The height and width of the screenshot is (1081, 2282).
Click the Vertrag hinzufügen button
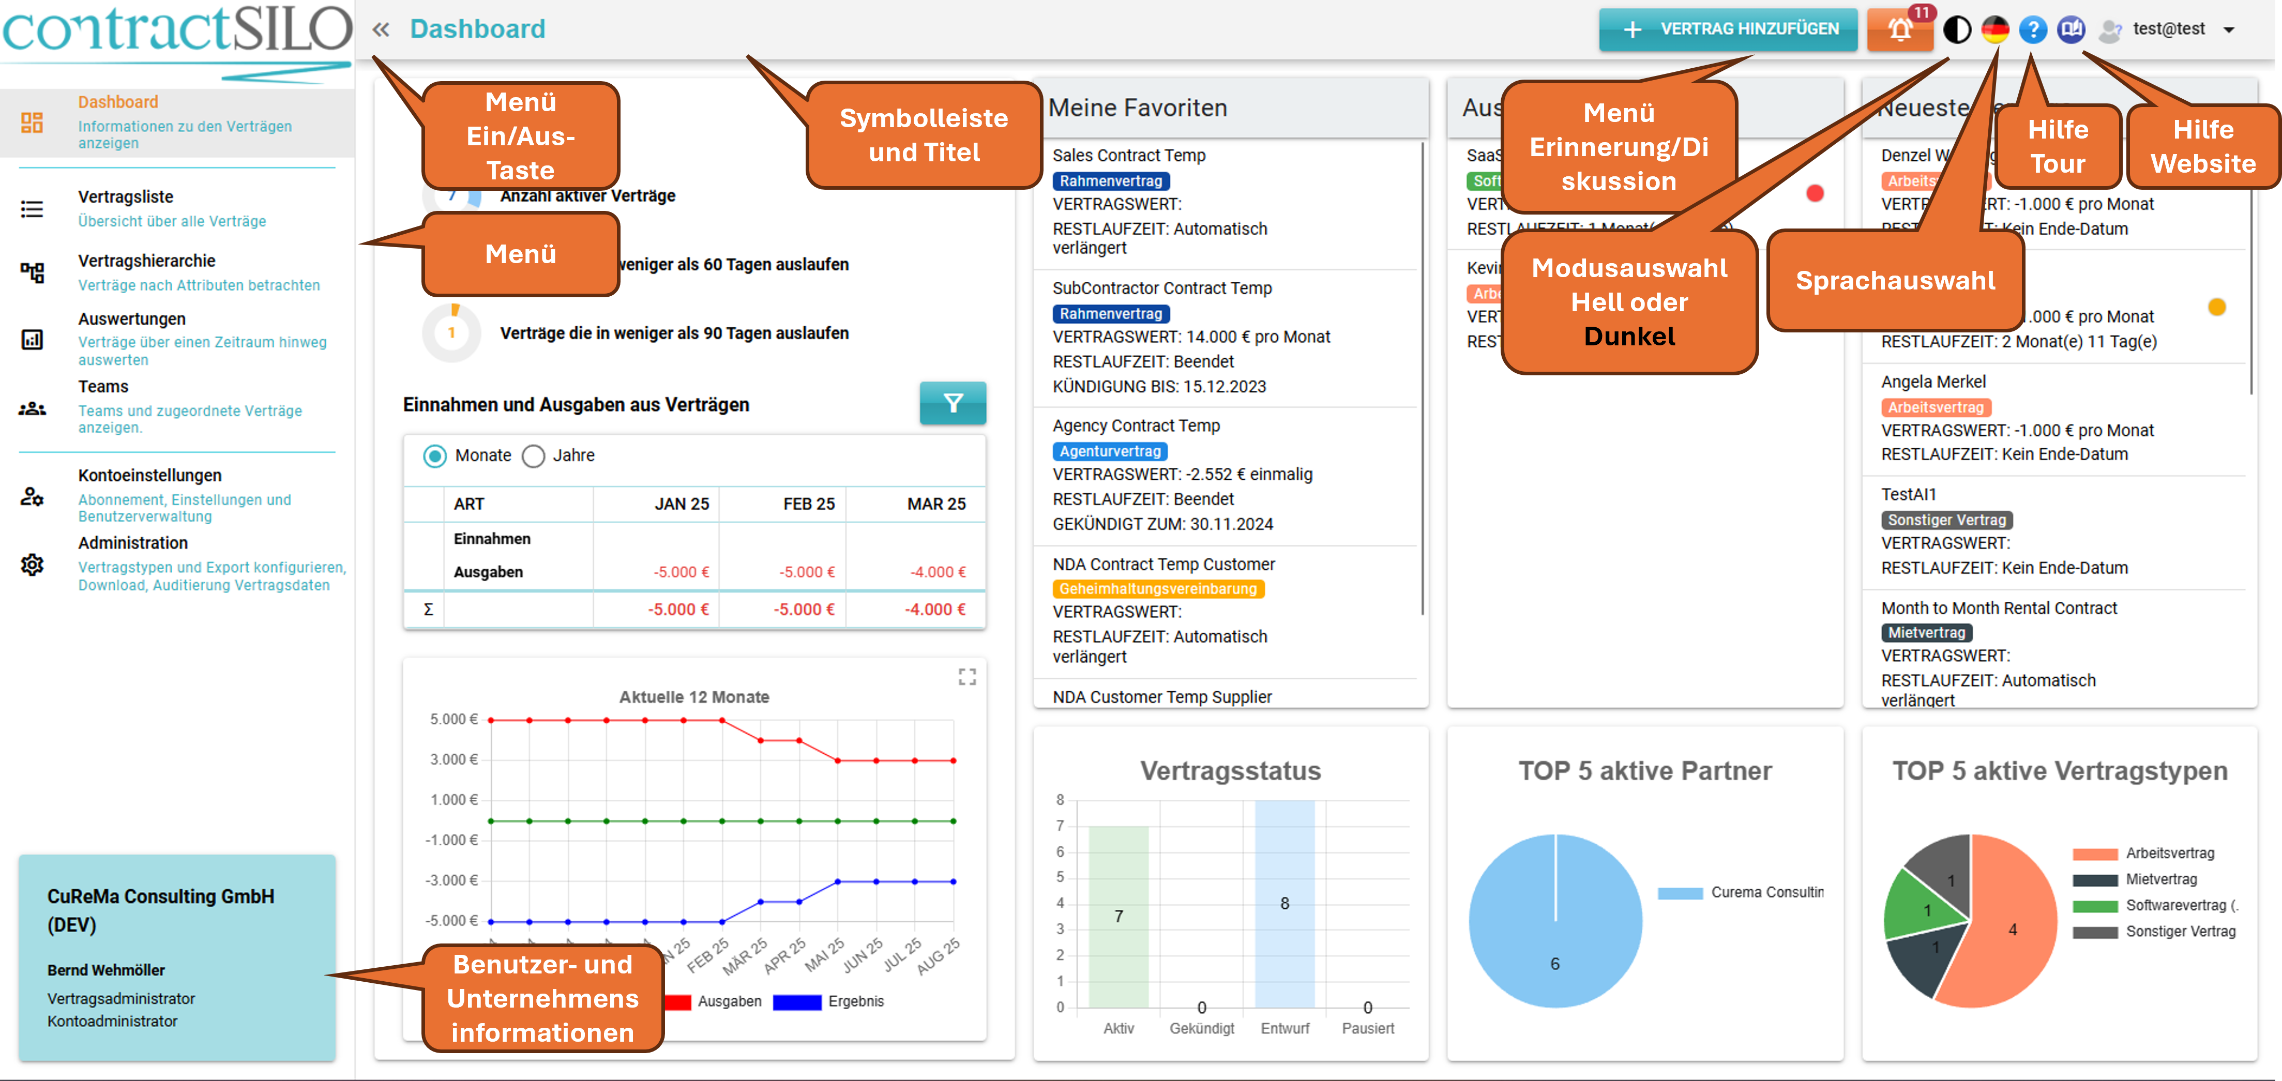[x=1728, y=29]
